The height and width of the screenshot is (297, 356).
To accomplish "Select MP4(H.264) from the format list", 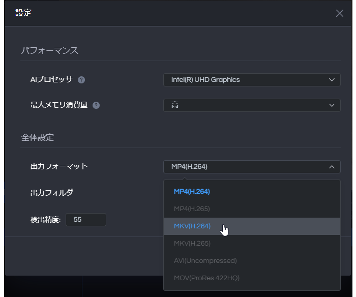I will pyautogui.click(x=252, y=192).
